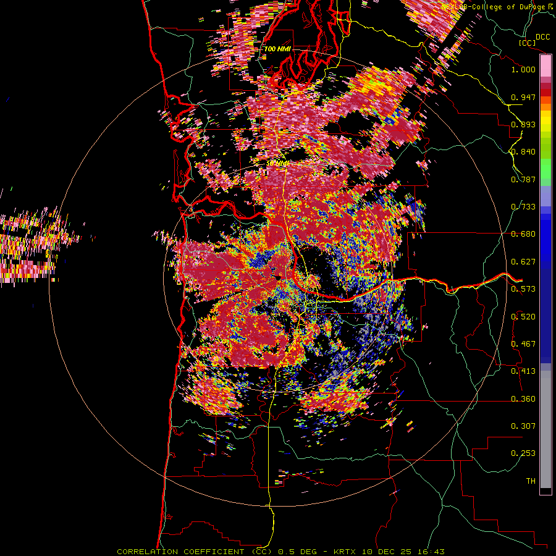Pick the yellow color bar segment
This screenshot has width=556, height=556.
[x=545, y=122]
